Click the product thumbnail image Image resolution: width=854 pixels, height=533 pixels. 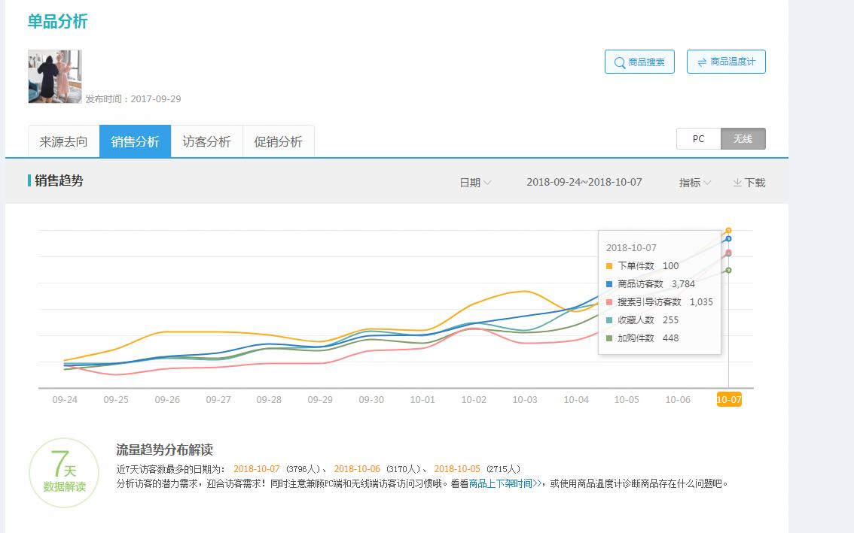click(54, 77)
